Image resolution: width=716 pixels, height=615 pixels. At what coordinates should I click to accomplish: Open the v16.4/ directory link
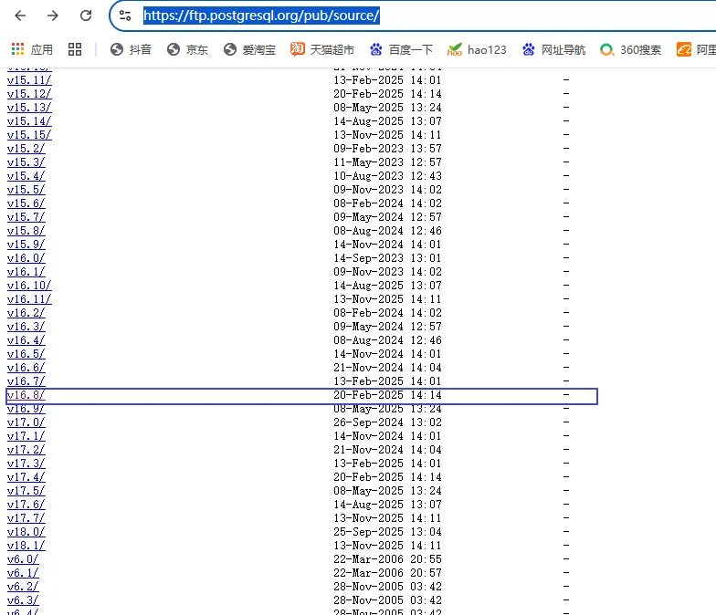tap(26, 340)
